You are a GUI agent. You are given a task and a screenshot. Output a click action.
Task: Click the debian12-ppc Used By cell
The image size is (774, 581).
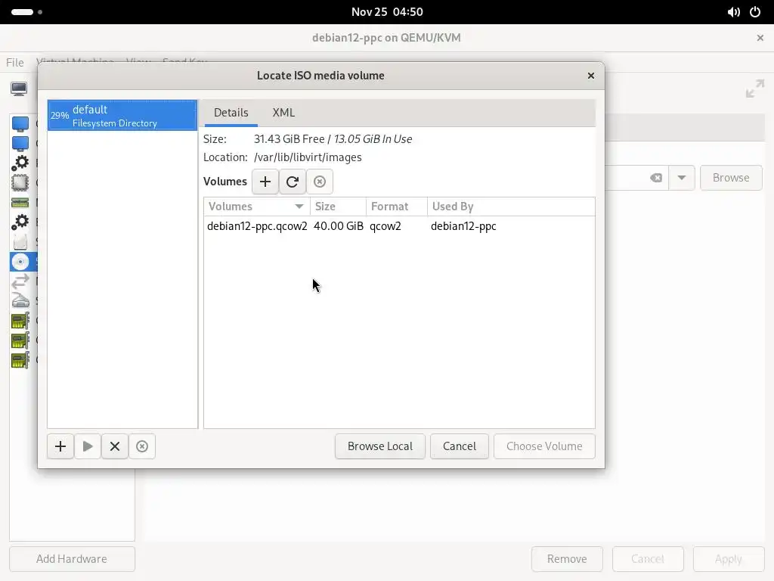[463, 226]
